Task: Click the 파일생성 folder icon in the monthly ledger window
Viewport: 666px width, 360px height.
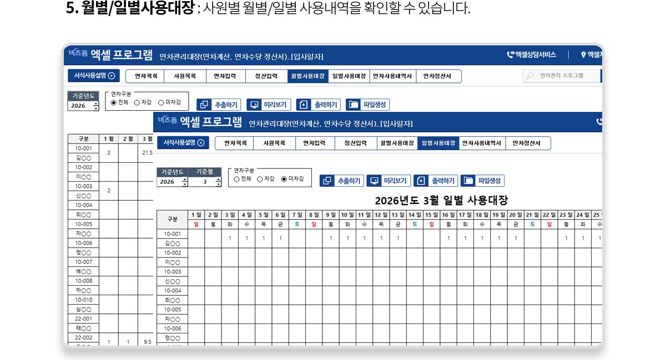Action: (x=354, y=105)
